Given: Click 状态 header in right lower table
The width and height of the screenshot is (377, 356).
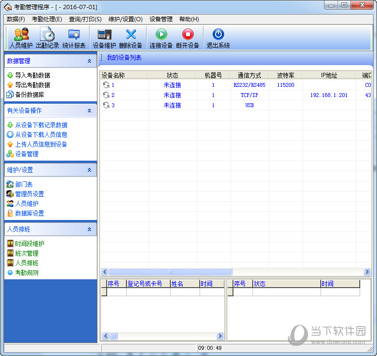Looking at the screenshot, I should [x=286, y=284].
